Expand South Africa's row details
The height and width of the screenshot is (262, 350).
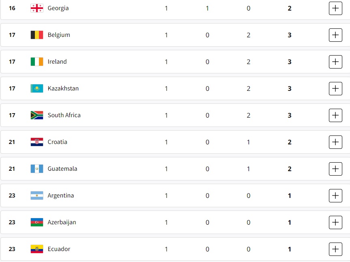pos(335,115)
